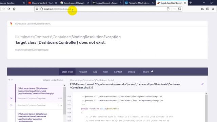Minimize the browser window
Image resolution: width=217 pixels, height=122 pixels.
[x=204, y=3]
